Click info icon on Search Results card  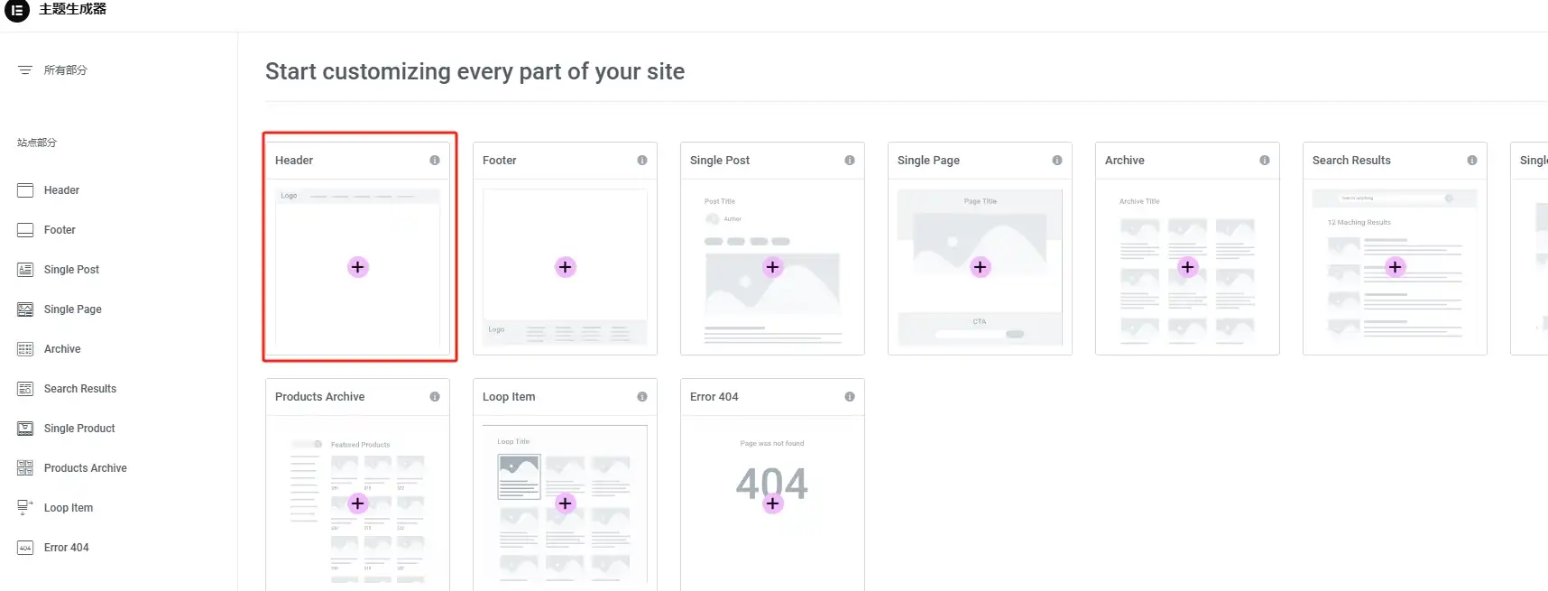pos(1472,161)
